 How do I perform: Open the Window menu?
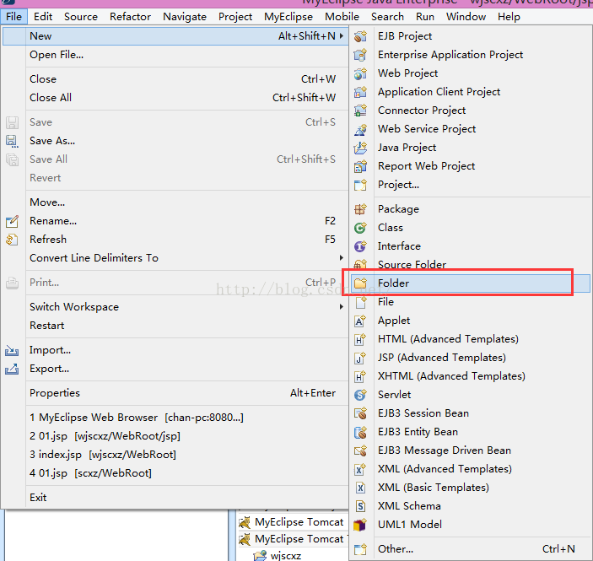click(466, 17)
